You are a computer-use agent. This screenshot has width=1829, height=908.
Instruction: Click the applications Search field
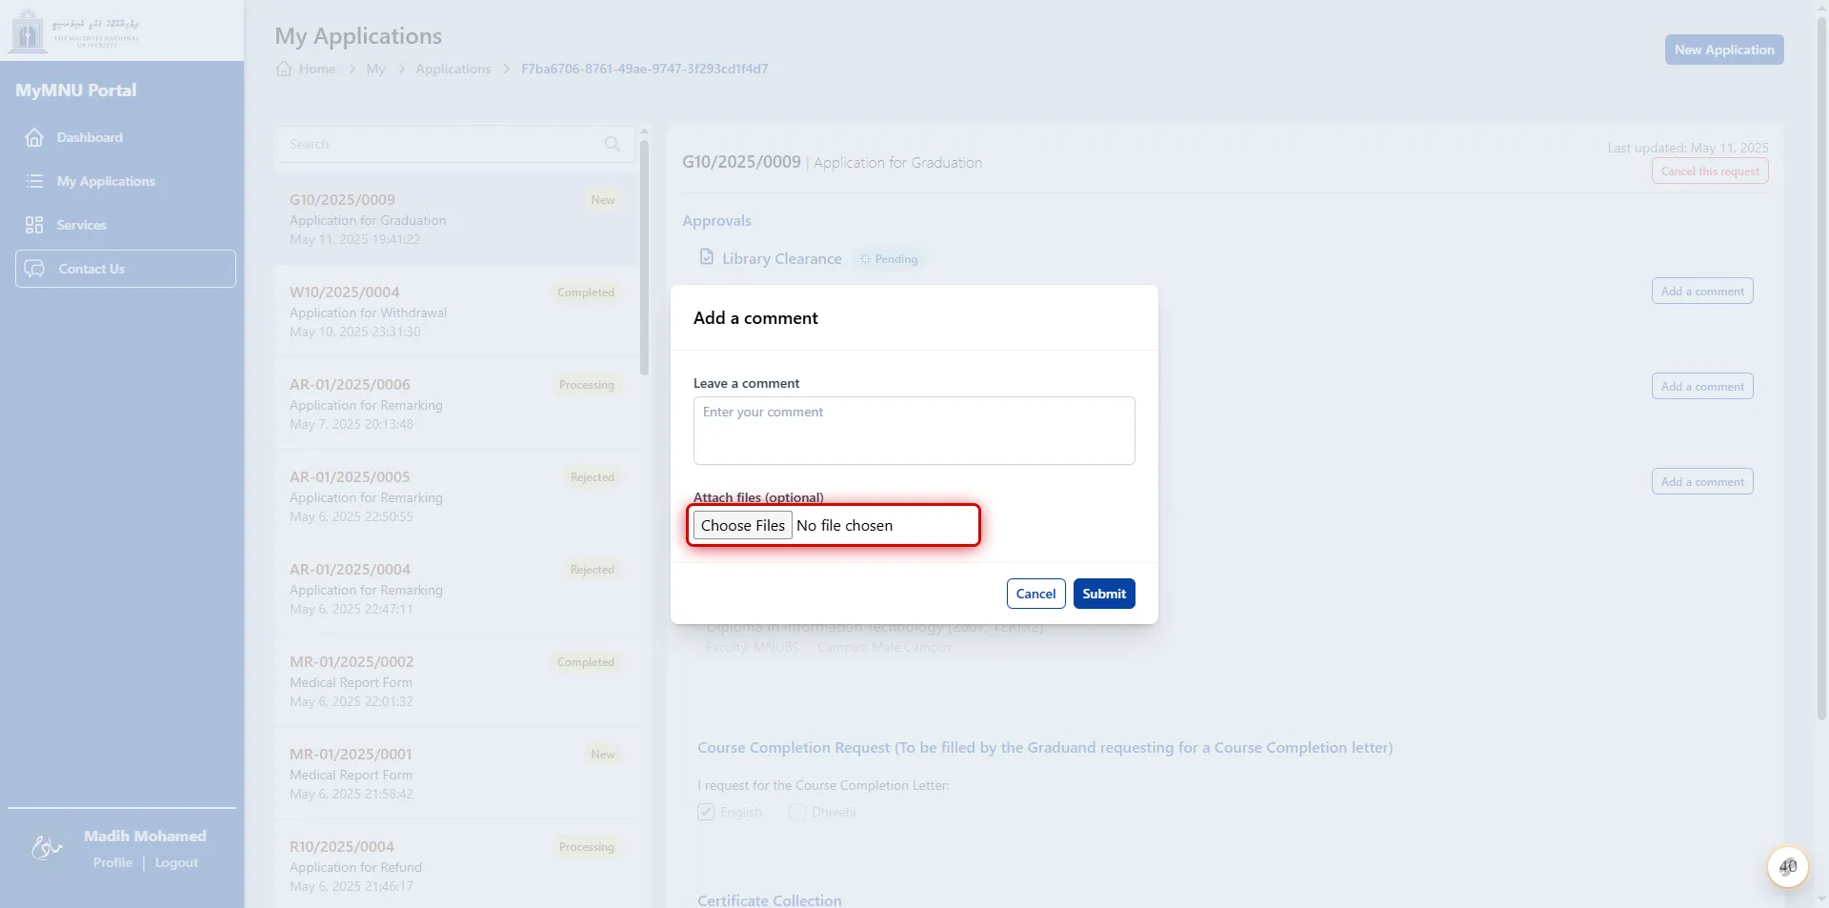tap(455, 144)
